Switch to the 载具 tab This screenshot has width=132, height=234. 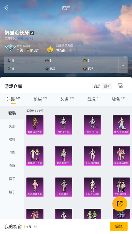(93, 99)
